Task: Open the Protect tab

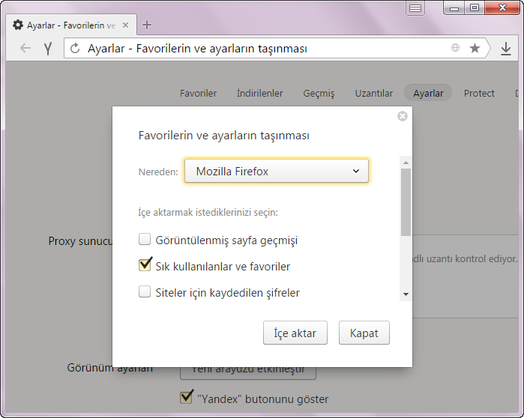Action: pyautogui.click(x=479, y=93)
